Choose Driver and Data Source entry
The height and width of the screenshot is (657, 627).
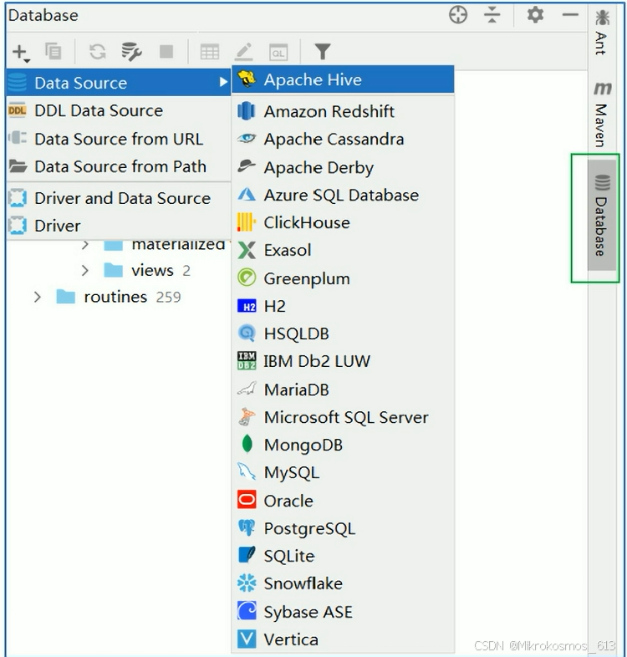point(118,198)
